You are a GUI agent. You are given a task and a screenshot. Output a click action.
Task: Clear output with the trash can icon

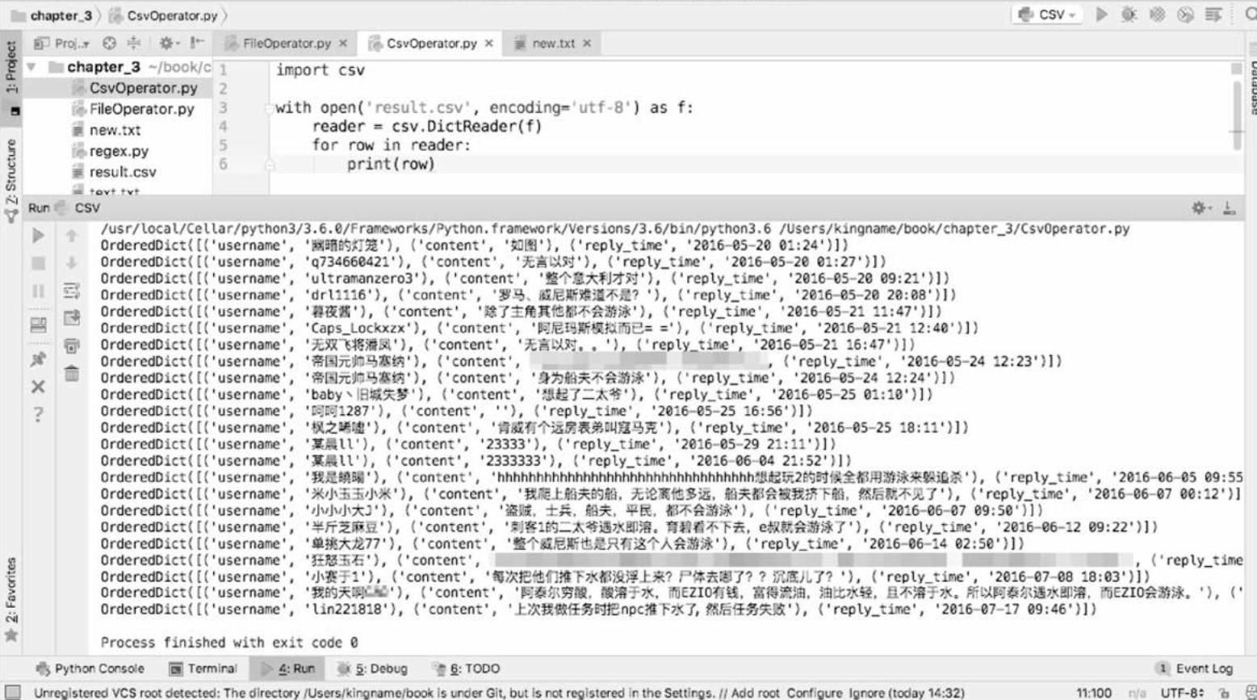pos(72,373)
